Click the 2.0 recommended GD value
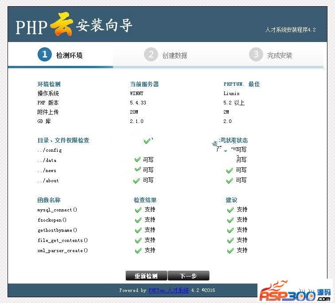Viewport: 335px width, 303px height. coord(227,121)
